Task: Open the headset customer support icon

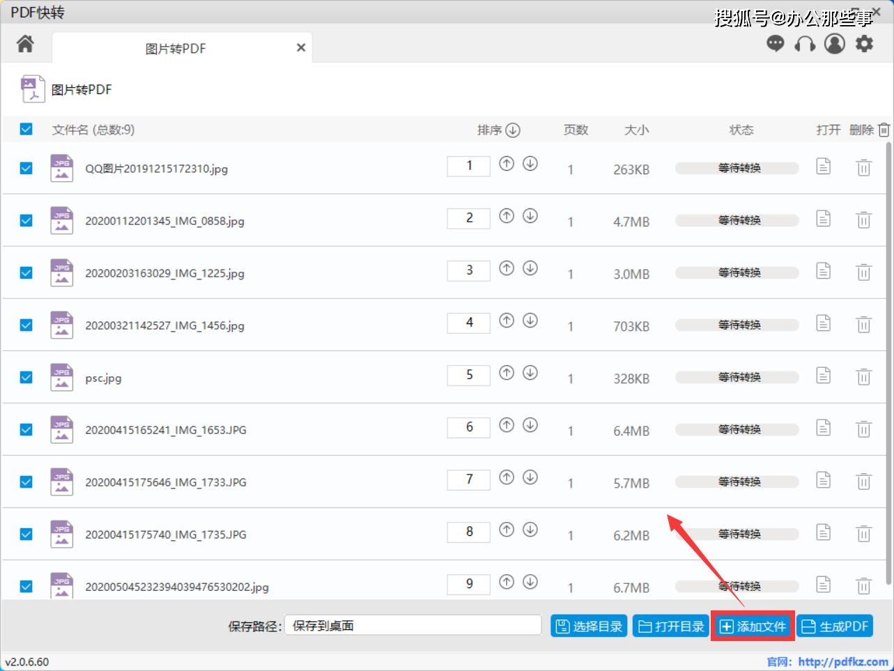Action: coord(805,44)
